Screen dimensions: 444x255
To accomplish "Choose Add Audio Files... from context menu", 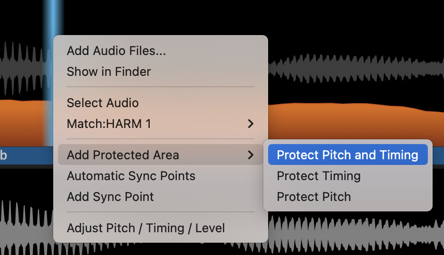I will tap(116, 51).
